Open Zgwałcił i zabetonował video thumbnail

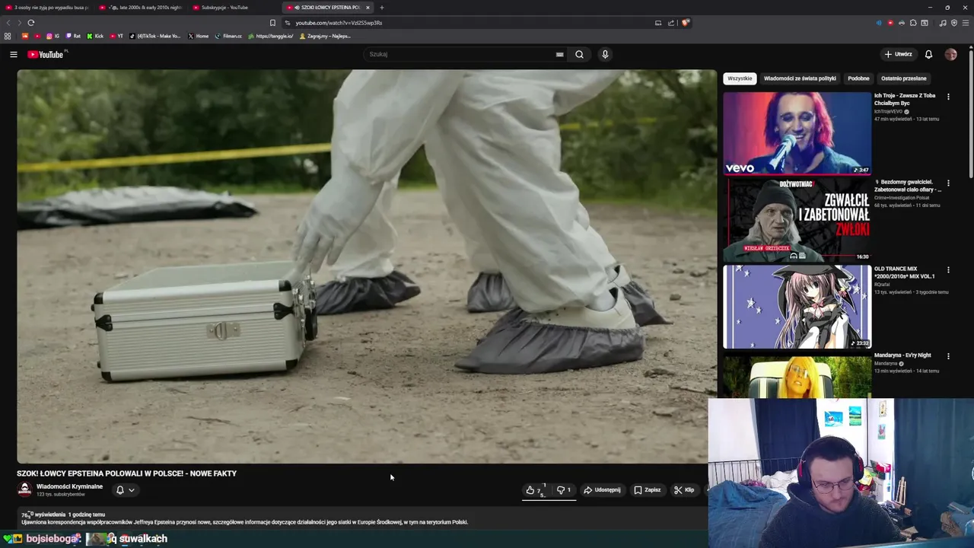[797, 220]
